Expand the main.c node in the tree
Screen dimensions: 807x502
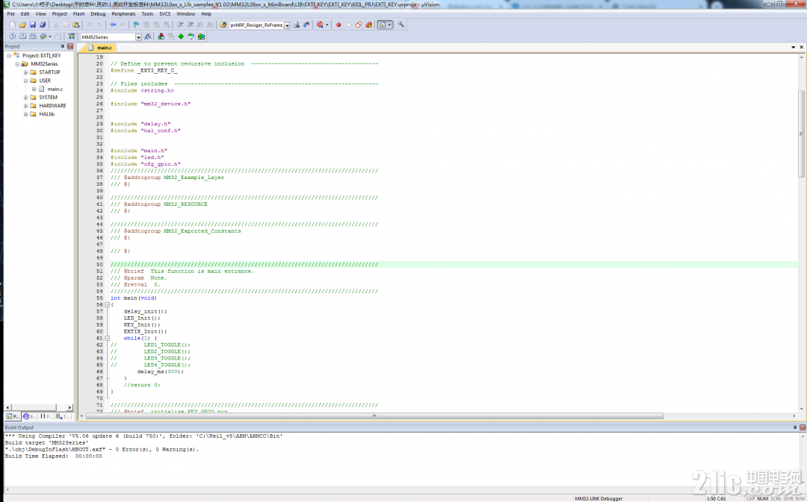pos(34,89)
